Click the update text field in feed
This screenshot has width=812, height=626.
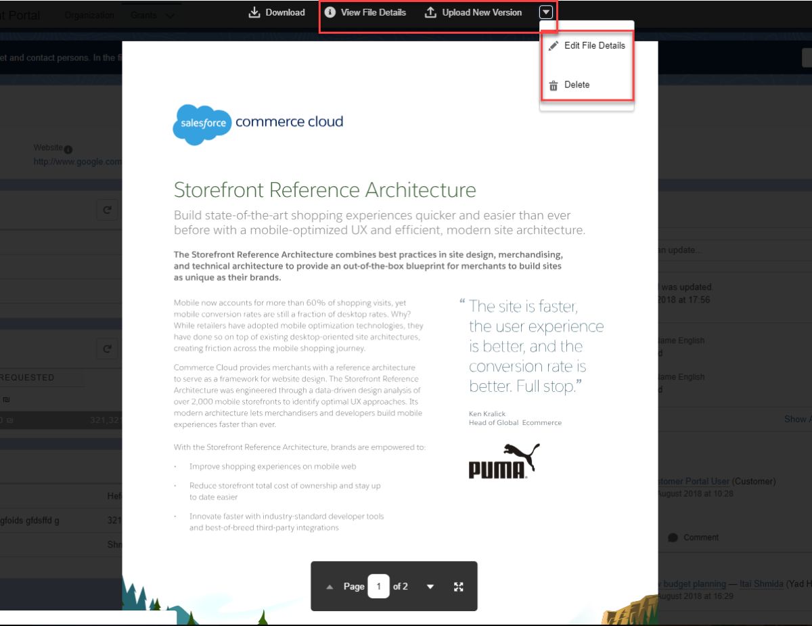pyautogui.click(x=734, y=250)
